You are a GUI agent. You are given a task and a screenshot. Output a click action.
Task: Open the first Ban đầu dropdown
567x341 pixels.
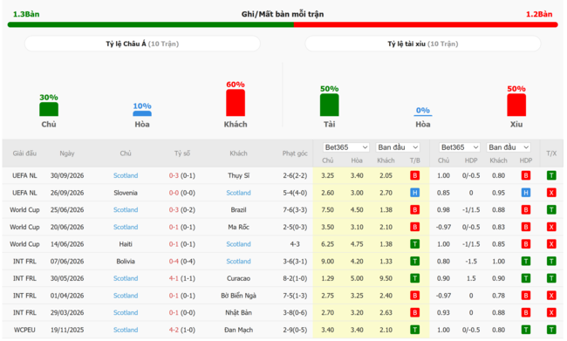[398, 147]
